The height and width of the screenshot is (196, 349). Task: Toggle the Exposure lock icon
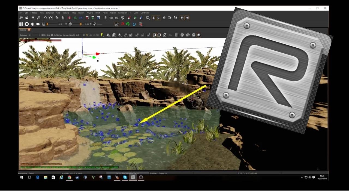(x=29, y=35)
